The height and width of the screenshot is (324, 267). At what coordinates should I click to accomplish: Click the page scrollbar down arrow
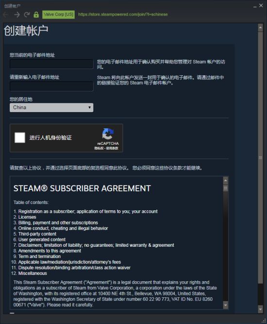[260, 309]
